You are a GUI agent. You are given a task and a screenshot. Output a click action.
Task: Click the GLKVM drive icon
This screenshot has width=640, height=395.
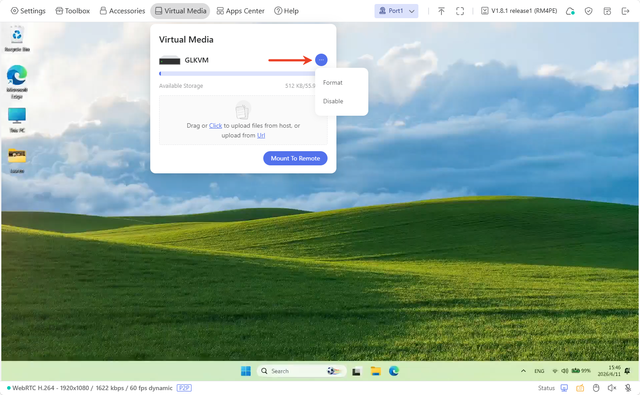tap(170, 60)
